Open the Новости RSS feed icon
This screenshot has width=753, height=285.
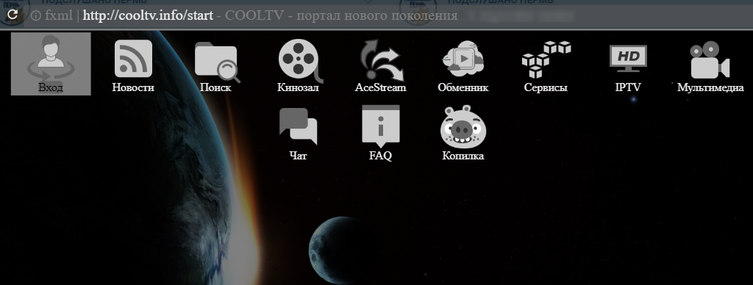[x=133, y=59]
